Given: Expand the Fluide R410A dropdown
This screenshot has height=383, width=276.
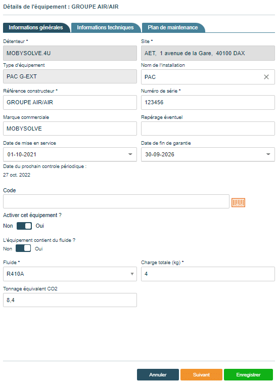Looking at the screenshot, I should click(x=70, y=274).
